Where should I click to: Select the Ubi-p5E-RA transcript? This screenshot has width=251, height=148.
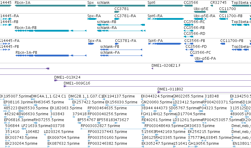200,19
